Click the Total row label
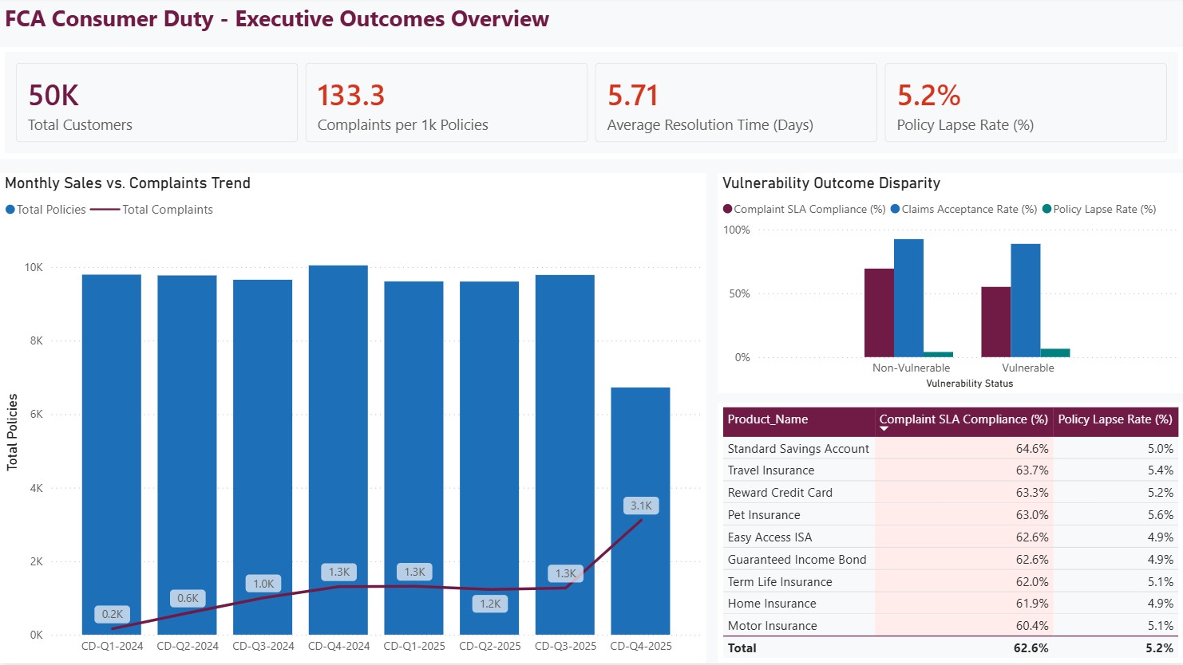This screenshot has width=1183, height=665. coord(742,648)
